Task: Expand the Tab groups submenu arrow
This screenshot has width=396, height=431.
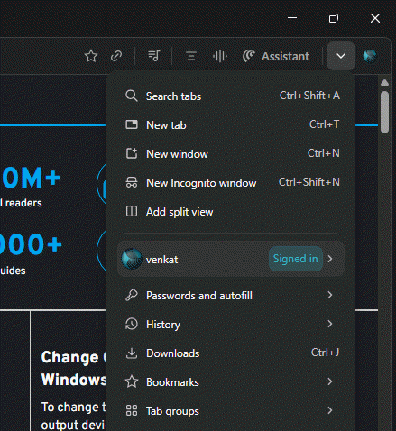Action: [330, 410]
